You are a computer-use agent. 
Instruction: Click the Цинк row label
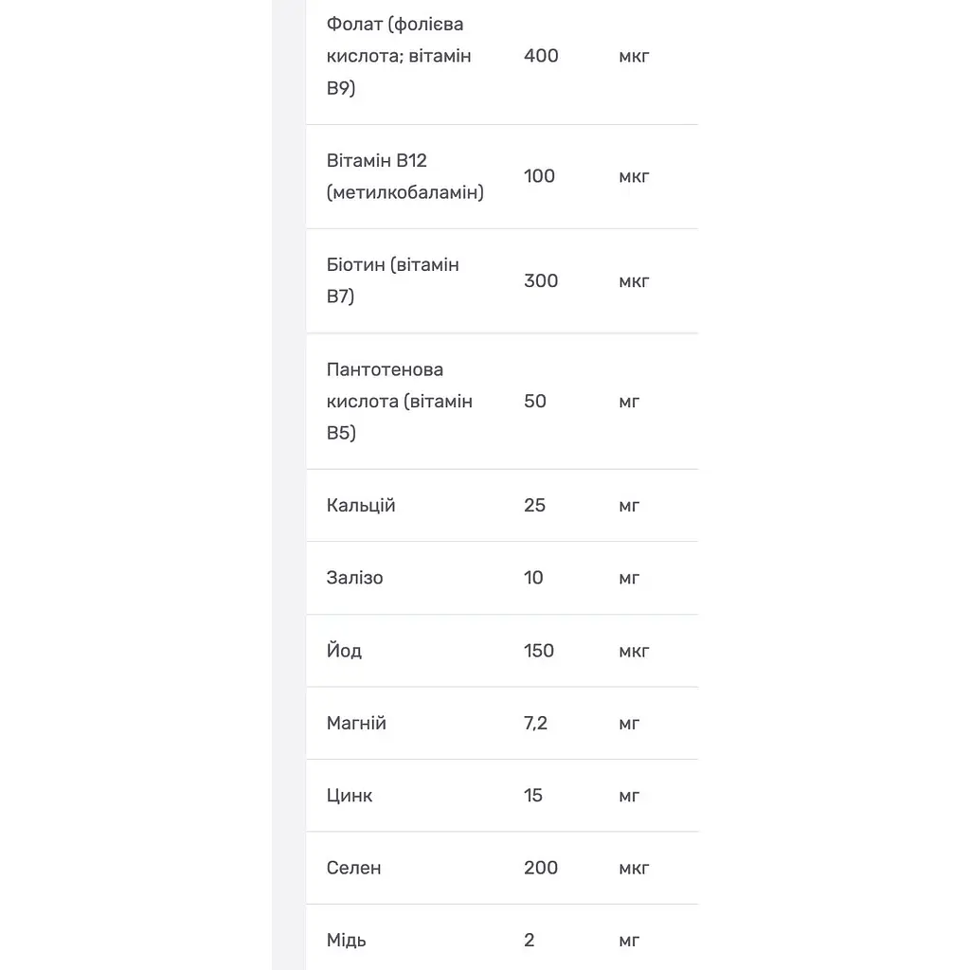click(350, 795)
